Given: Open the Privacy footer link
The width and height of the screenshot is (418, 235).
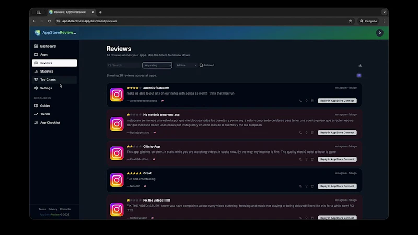Looking at the screenshot, I should (x=53, y=209).
